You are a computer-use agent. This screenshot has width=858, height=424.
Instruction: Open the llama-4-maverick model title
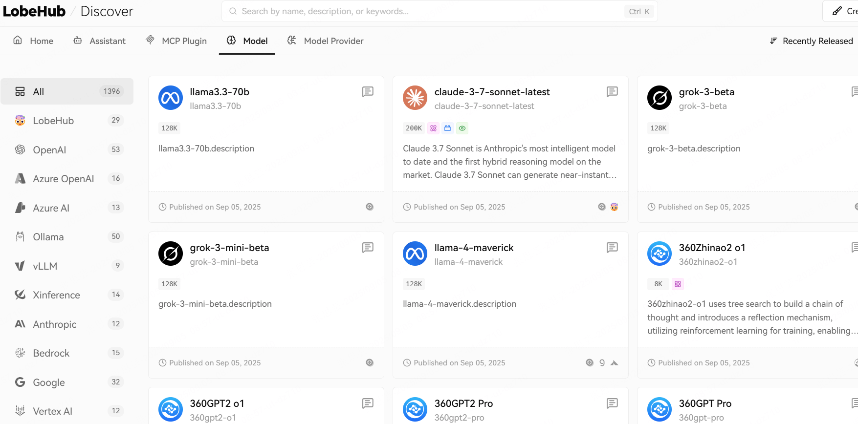(x=474, y=248)
